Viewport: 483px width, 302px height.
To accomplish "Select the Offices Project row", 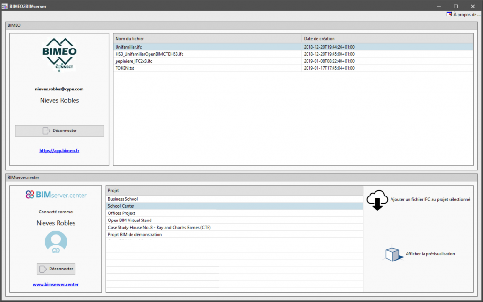I will click(234, 213).
